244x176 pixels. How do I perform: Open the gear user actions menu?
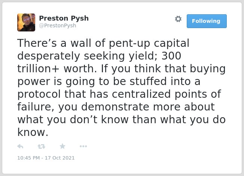point(178,19)
